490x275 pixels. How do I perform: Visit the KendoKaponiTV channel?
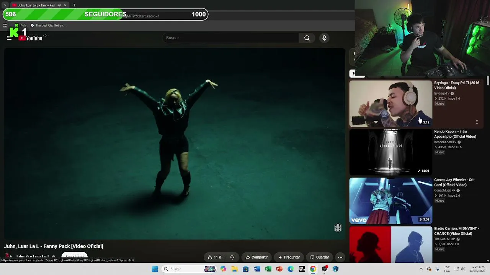point(445,142)
